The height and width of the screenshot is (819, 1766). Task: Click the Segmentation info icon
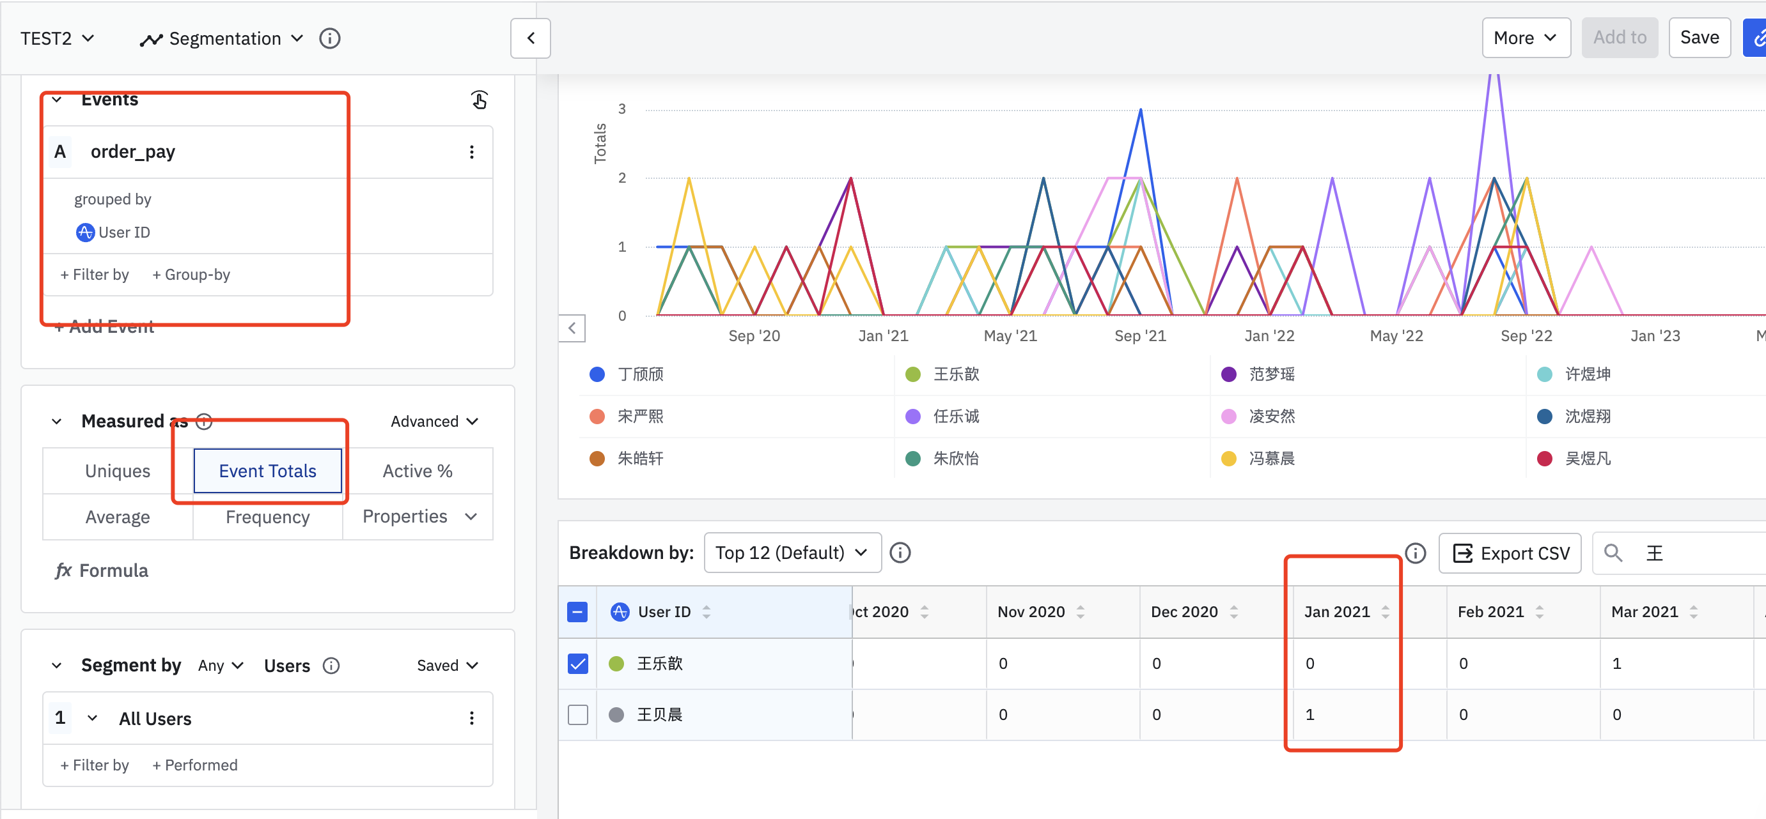330,38
